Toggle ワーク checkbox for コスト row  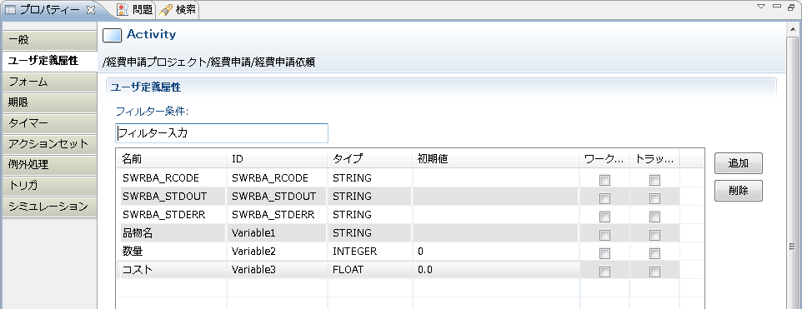[604, 272]
